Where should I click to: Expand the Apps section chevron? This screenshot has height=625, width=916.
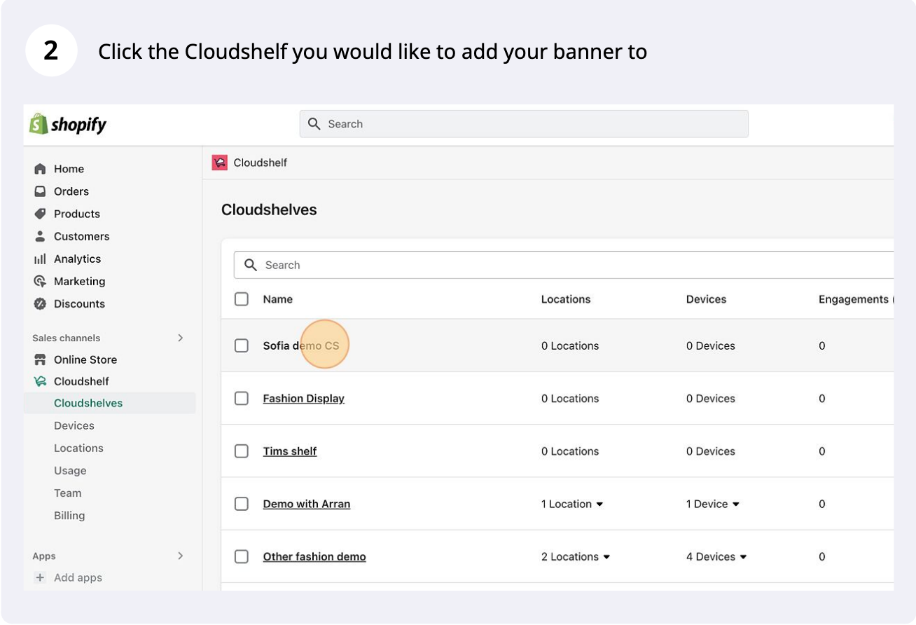[x=180, y=556]
